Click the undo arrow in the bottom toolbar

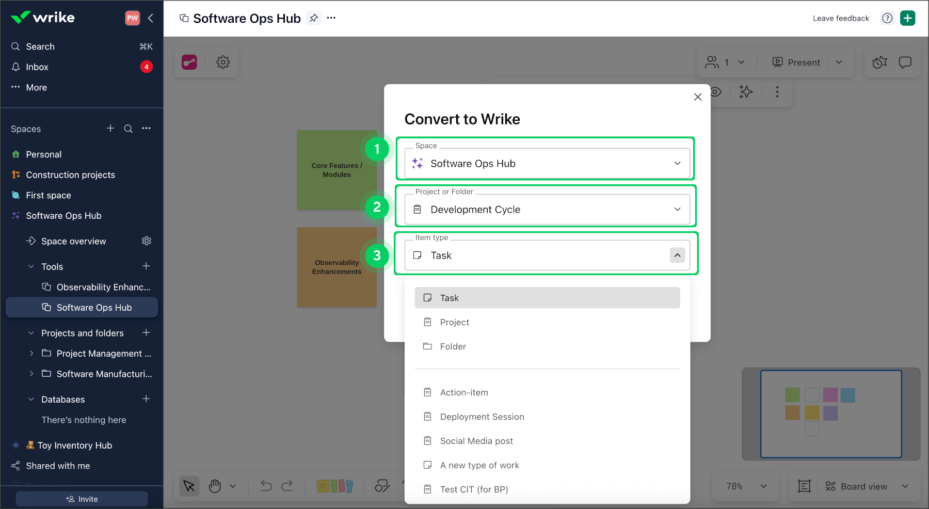(265, 486)
